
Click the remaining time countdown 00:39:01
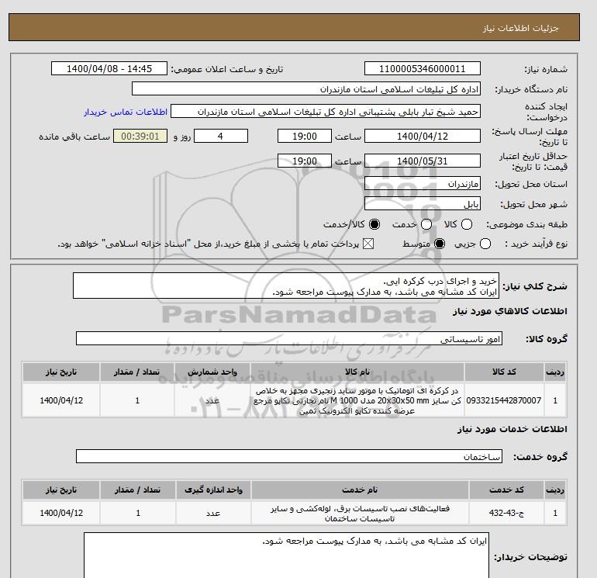coord(140,136)
